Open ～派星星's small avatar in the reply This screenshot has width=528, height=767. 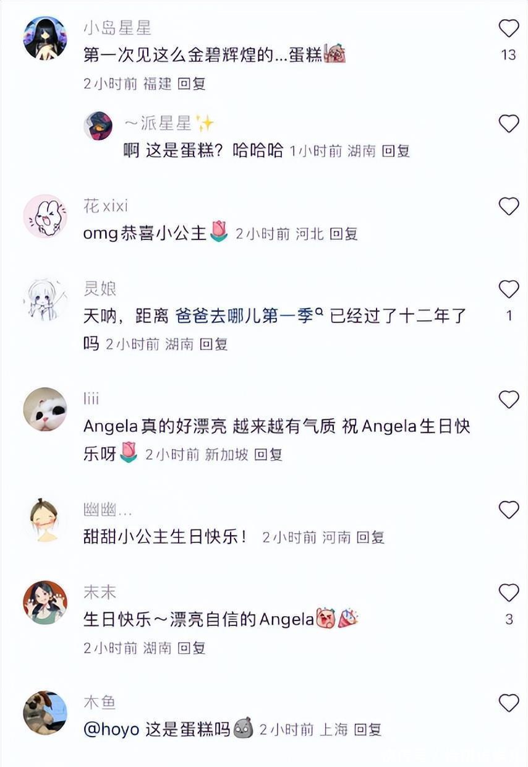[x=98, y=126]
